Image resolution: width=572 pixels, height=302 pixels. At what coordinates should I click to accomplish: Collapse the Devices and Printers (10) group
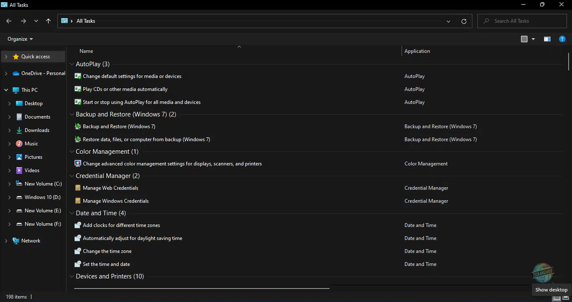71,276
